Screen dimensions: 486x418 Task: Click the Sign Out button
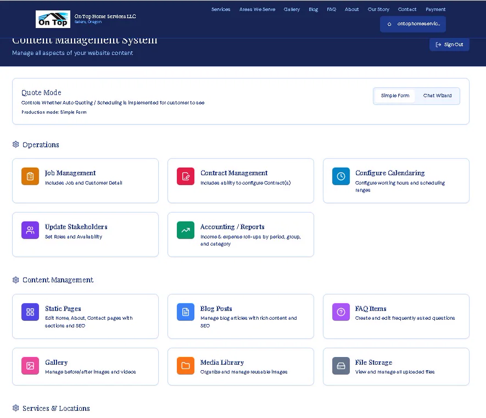pos(449,44)
